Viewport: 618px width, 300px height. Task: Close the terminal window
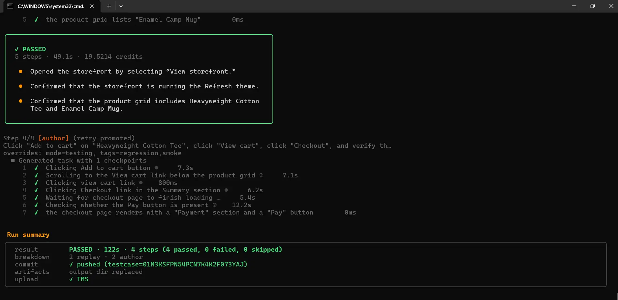click(x=611, y=6)
